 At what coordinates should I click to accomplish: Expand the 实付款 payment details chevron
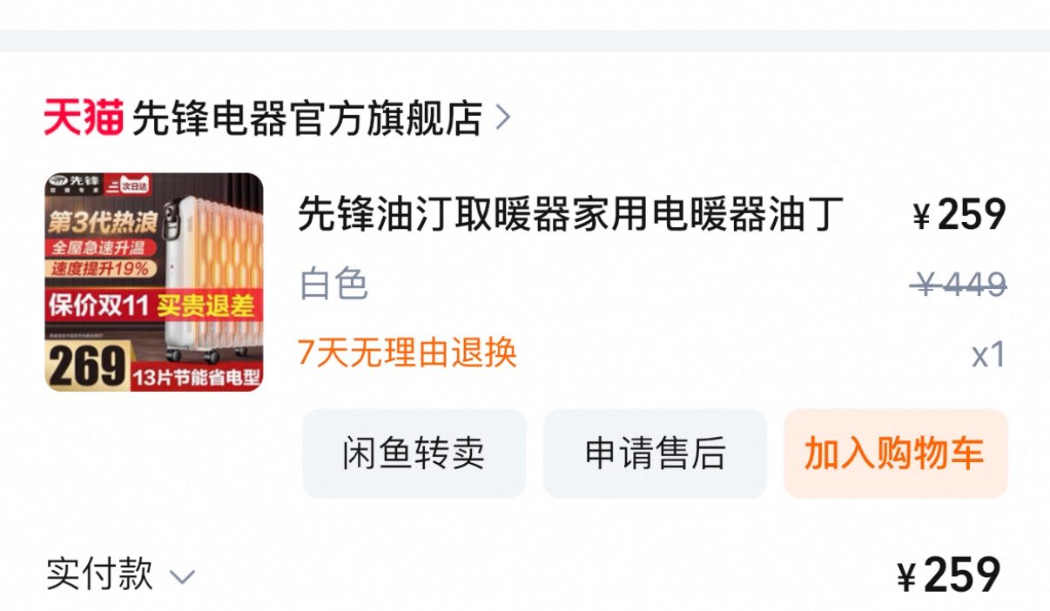[182, 576]
